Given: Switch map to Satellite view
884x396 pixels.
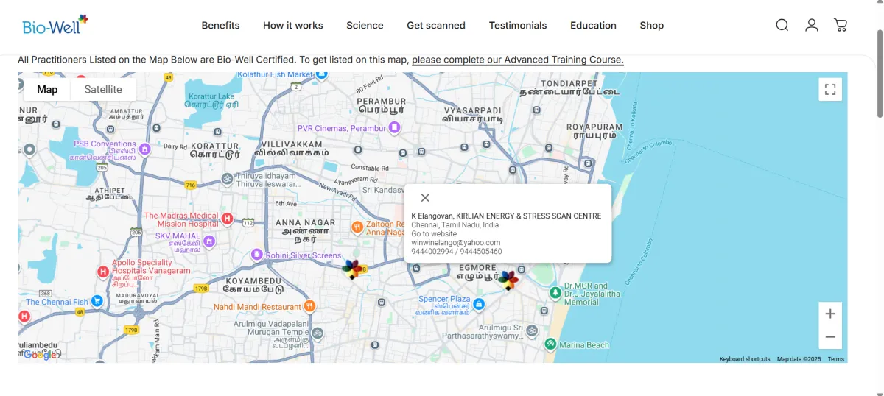Looking at the screenshot, I should (103, 90).
